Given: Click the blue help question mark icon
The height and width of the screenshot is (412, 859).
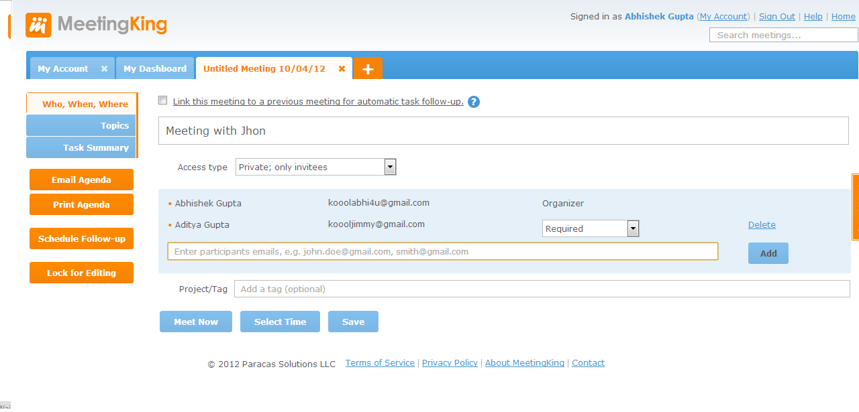Looking at the screenshot, I should click(474, 102).
